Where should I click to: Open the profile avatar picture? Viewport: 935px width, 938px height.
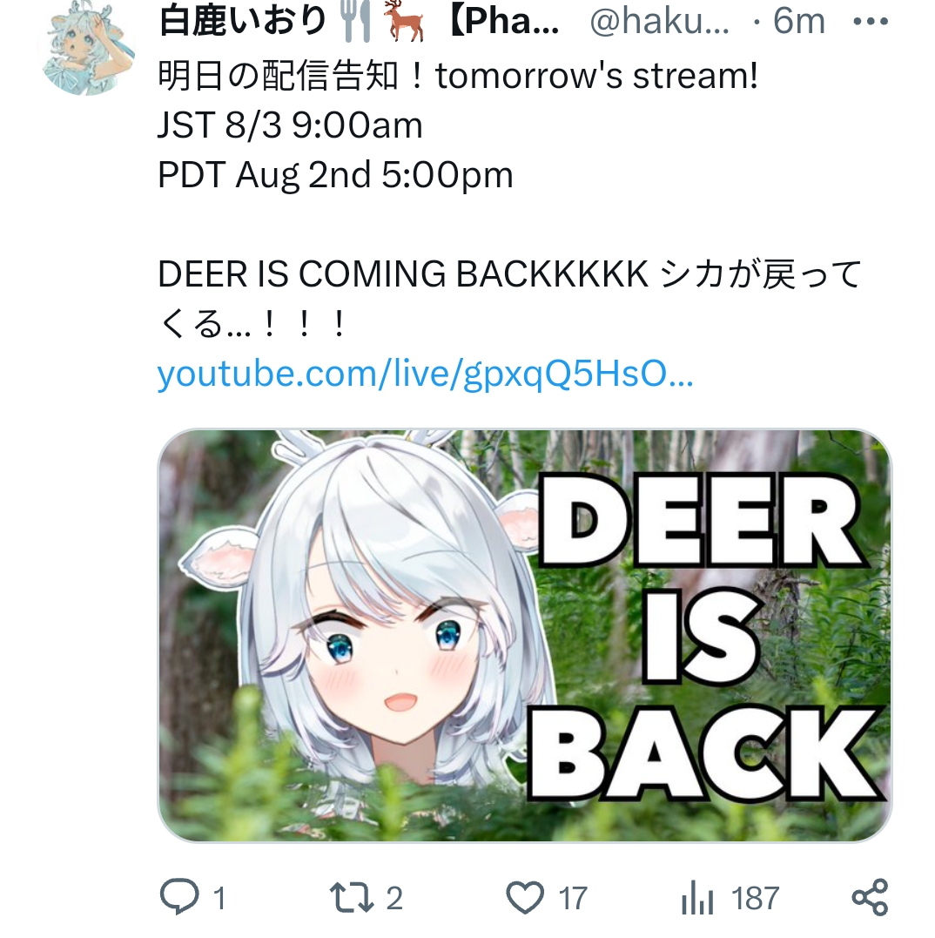(87, 47)
